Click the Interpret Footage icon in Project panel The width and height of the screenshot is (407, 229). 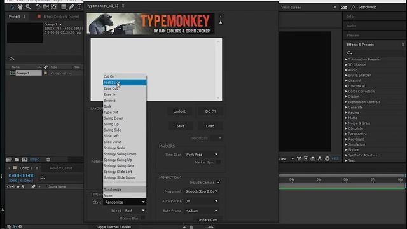point(9,160)
